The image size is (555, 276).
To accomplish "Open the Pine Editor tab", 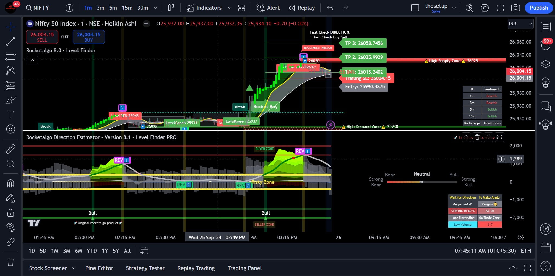I will coord(99,268).
